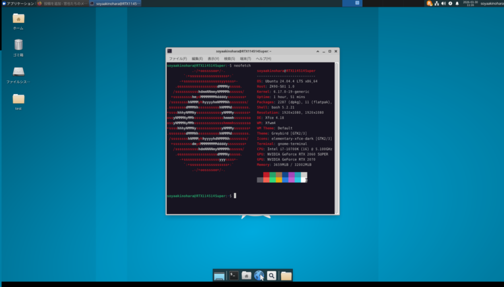Open the terminal emulator from the dock
Screen dimensions: 504x287
click(234, 276)
